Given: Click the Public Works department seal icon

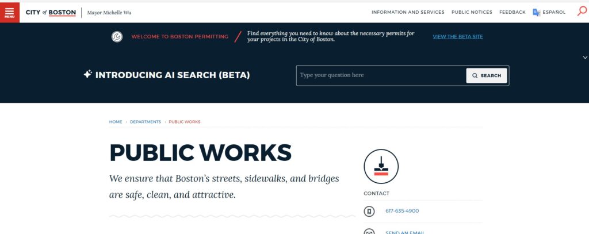Looking at the screenshot, I should click(381, 166).
